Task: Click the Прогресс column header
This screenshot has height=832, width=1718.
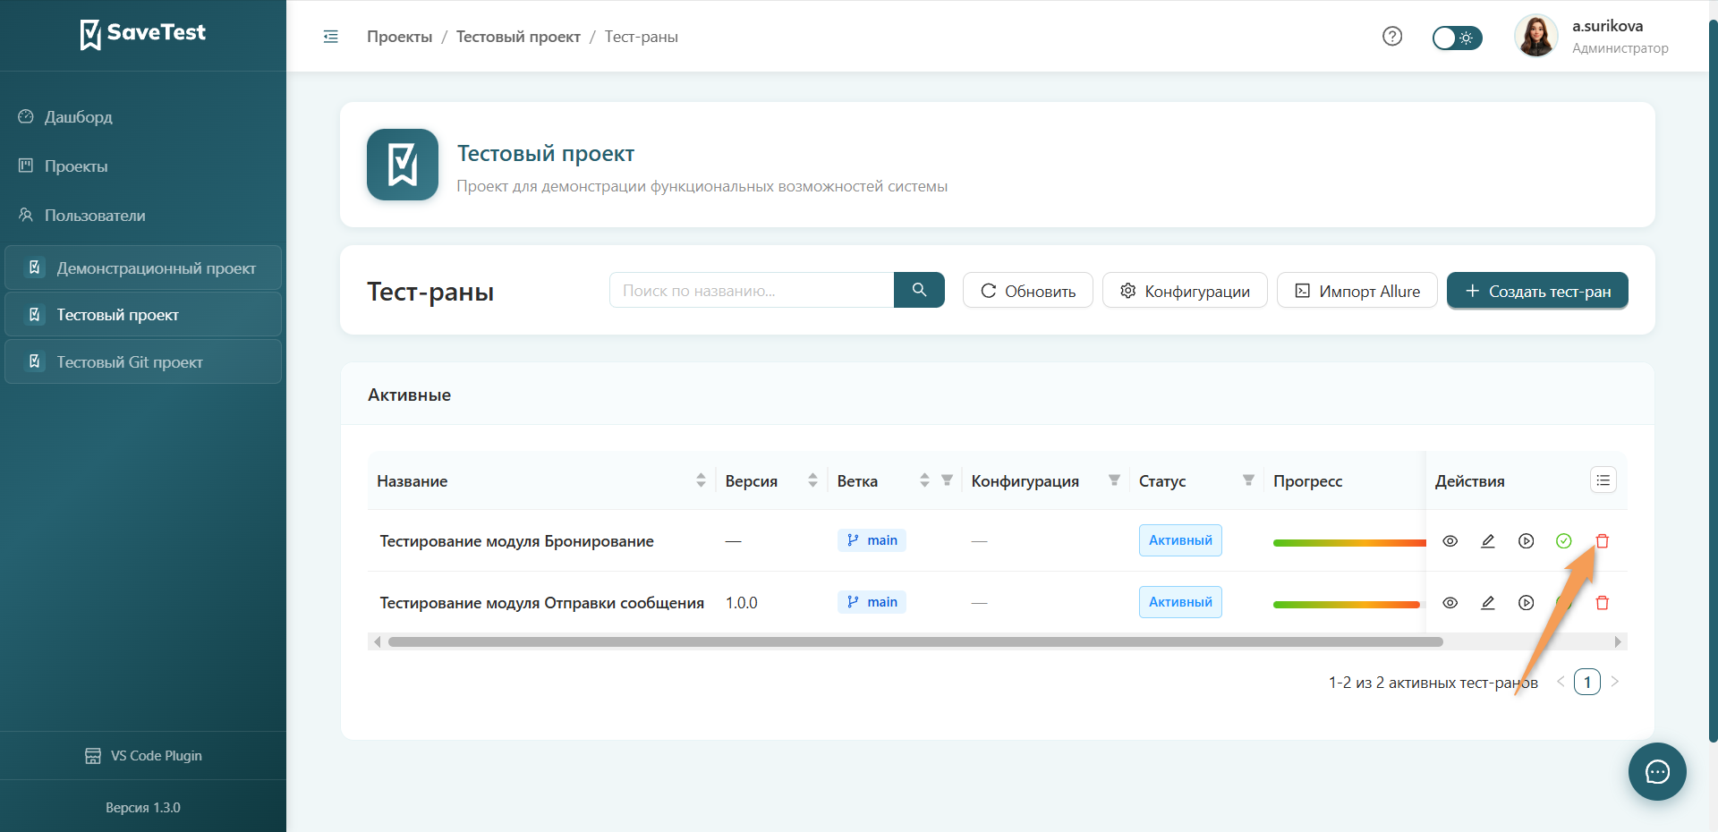Action: [x=1307, y=481]
